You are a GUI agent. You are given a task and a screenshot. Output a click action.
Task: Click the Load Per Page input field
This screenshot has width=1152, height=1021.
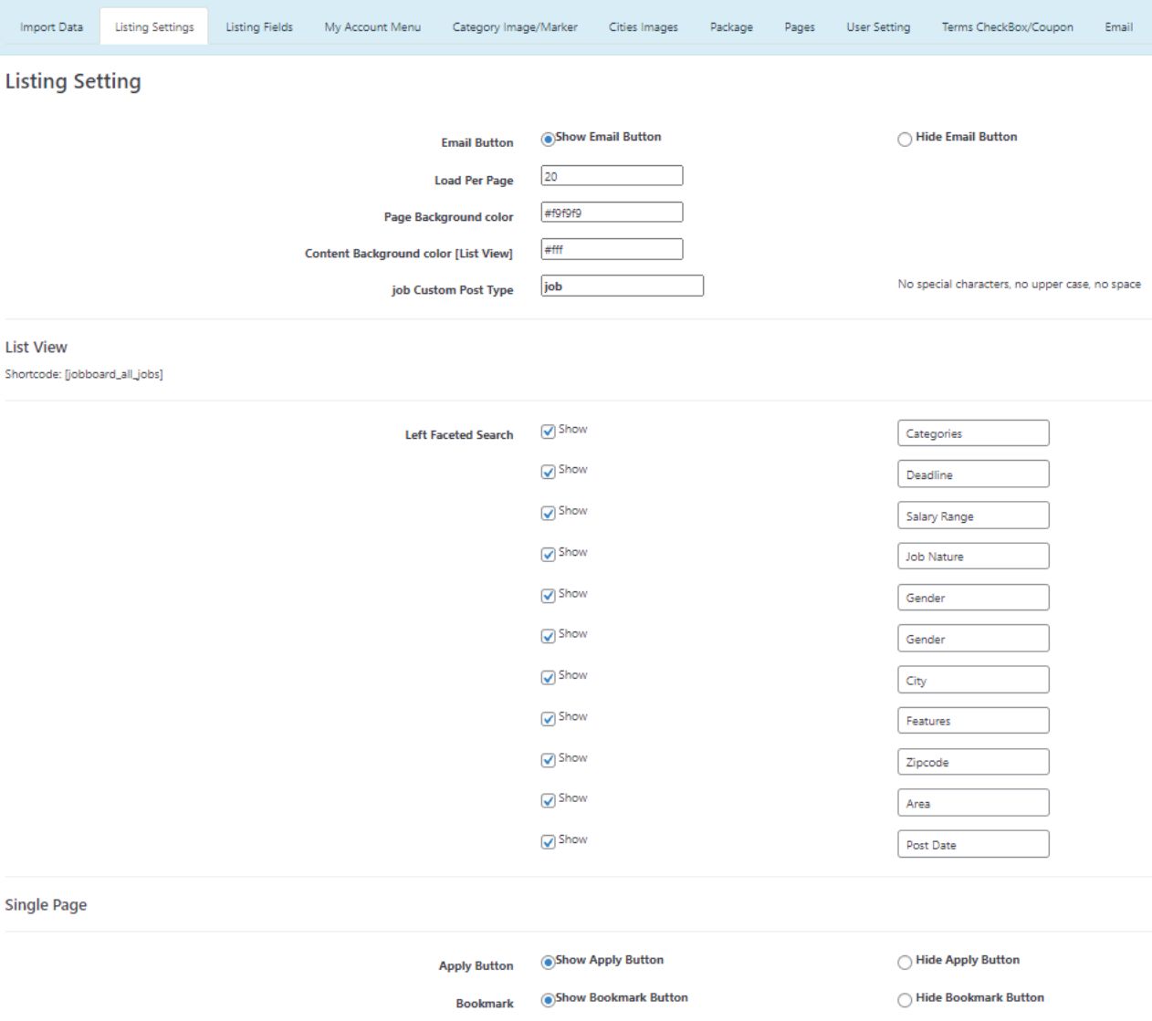[612, 176]
